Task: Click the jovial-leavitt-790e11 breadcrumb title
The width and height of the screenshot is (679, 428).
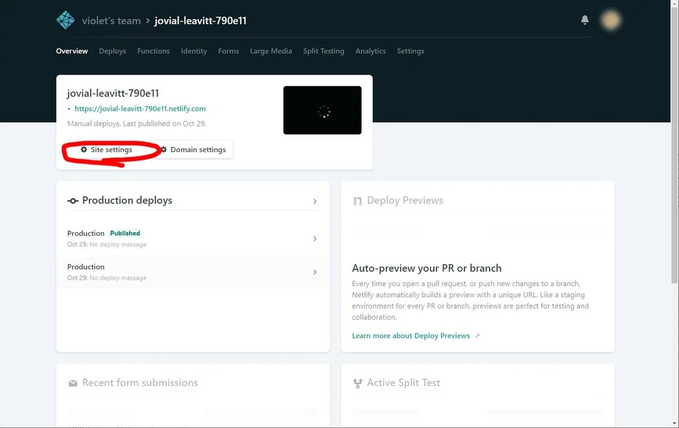Action: coord(200,21)
